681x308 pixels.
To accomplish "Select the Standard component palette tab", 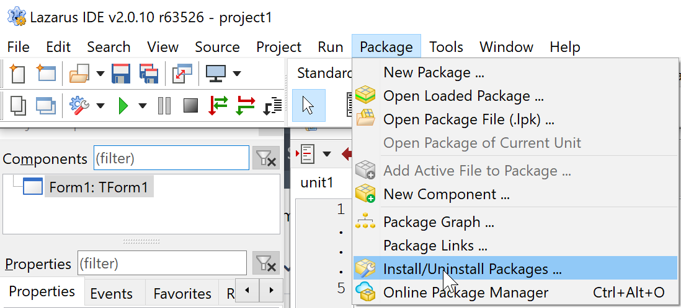I will tap(324, 73).
